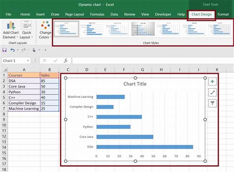Open the Formulas ribbon tab
The image size is (234, 172).
pyautogui.click(x=97, y=14)
